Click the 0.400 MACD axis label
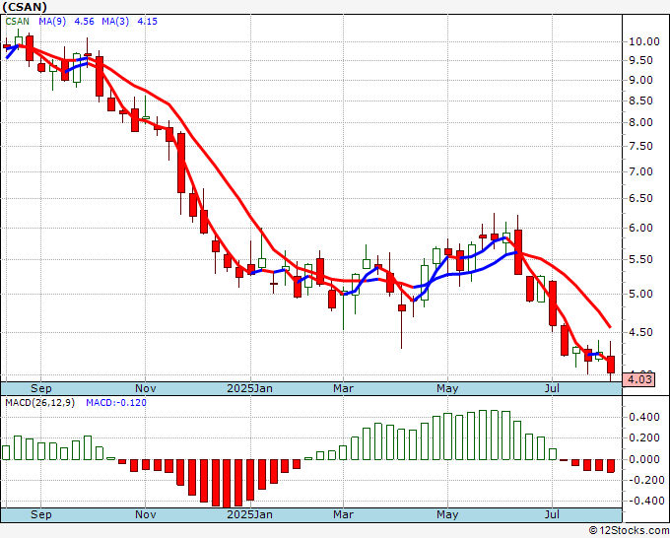The width and height of the screenshot is (670, 538). point(644,417)
